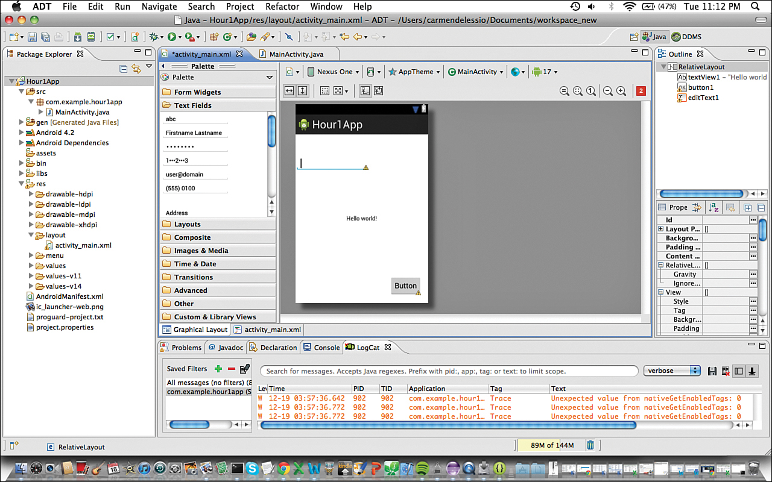The height and width of the screenshot is (482, 772).
Task: Click Save LogCat log floppy icon
Action: point(712,371)
